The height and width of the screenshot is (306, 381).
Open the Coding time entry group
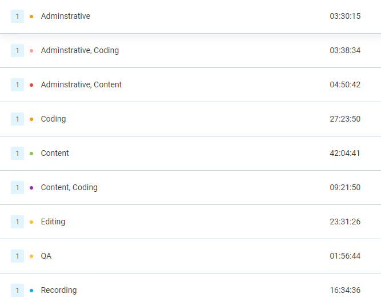[x=191, y=119]
